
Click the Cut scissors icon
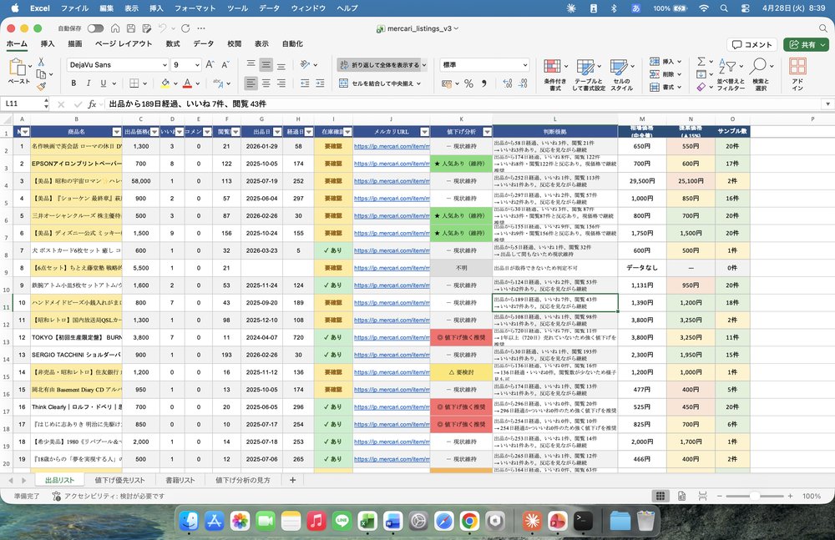[x=42, y=62]
